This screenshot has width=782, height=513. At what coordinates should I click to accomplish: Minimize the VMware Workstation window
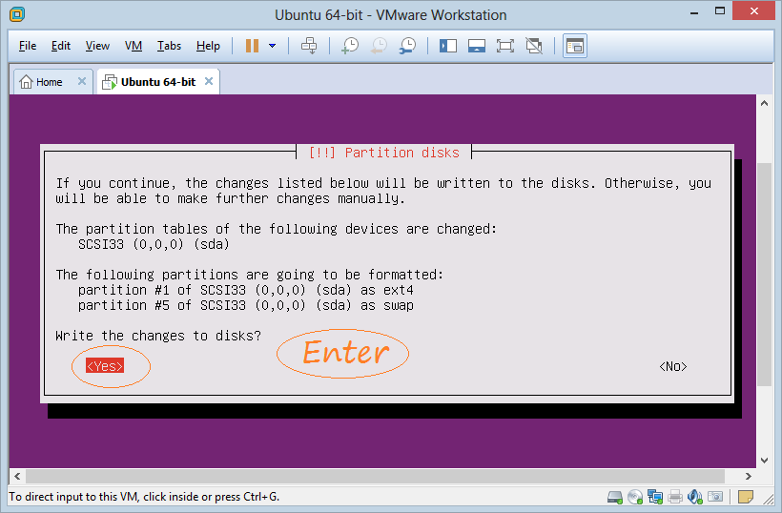693,12
